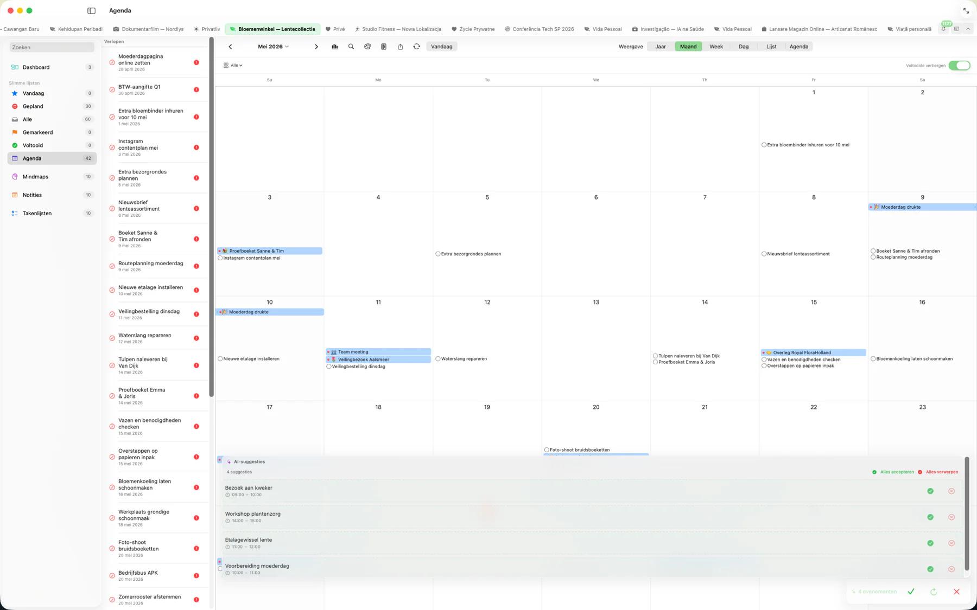Confirm the 4 evenementen with the green checkmark
This screenshot has width=977, height=610.
click(911, 592)
